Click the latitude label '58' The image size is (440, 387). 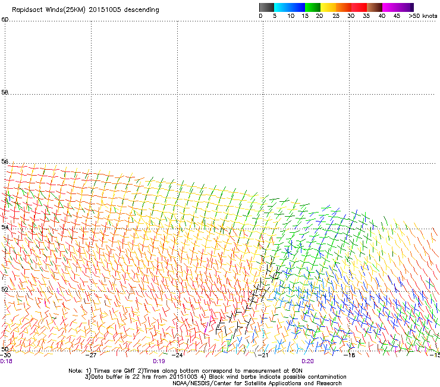coord(5,92)
